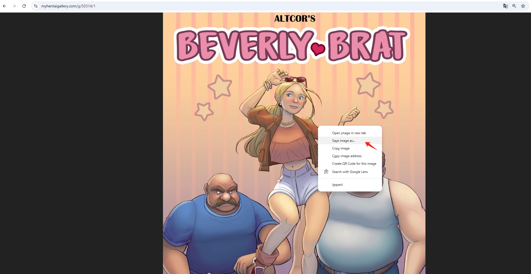Viewport: 531px width, 274px height.
Task: Select Create QR Code for this image
Action: [x=350, y=164]
